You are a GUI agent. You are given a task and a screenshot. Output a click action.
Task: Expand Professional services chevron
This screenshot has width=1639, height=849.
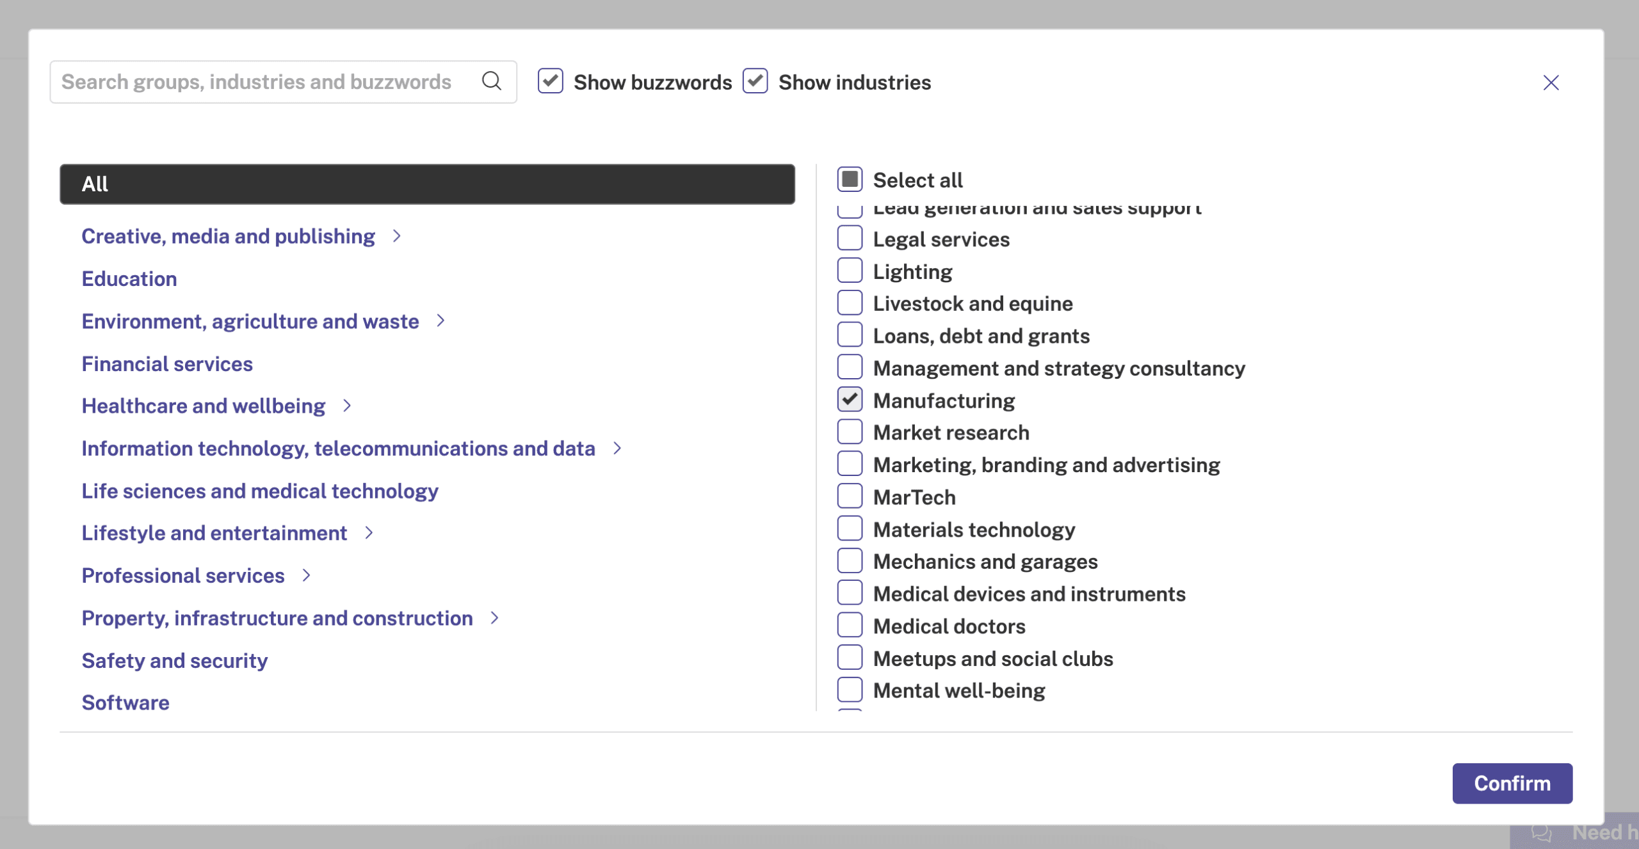[x=306, y=575]
